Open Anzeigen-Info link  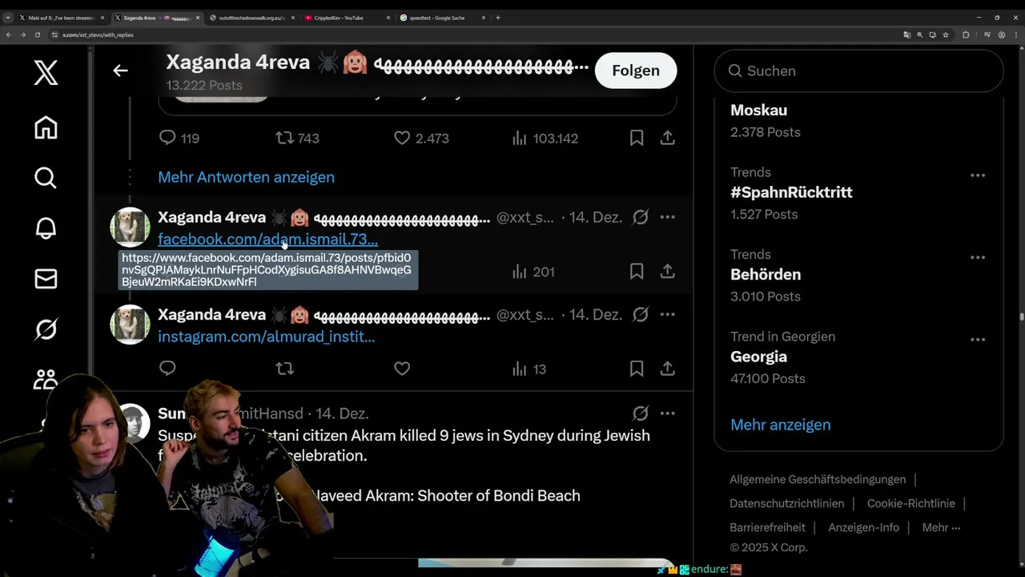(863, 527)
